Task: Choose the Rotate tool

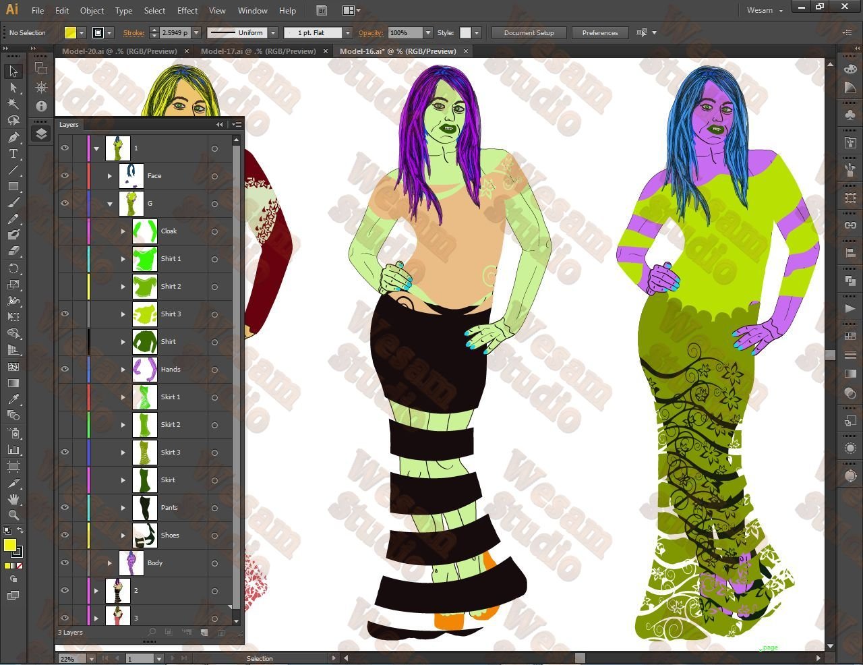Action: coord(13,268)
